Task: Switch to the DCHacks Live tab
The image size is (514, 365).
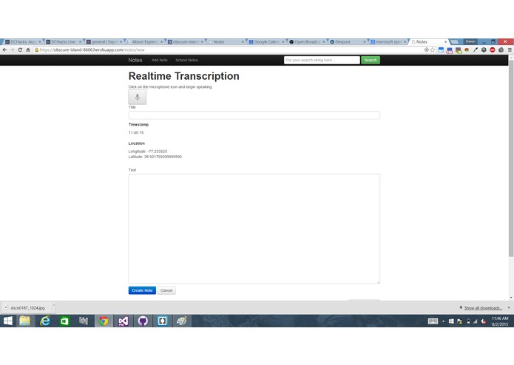Action: tap(64, 42)
